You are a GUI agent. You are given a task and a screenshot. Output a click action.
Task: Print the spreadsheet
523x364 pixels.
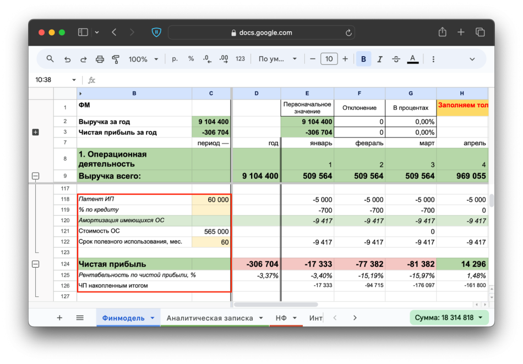[100, 59]
